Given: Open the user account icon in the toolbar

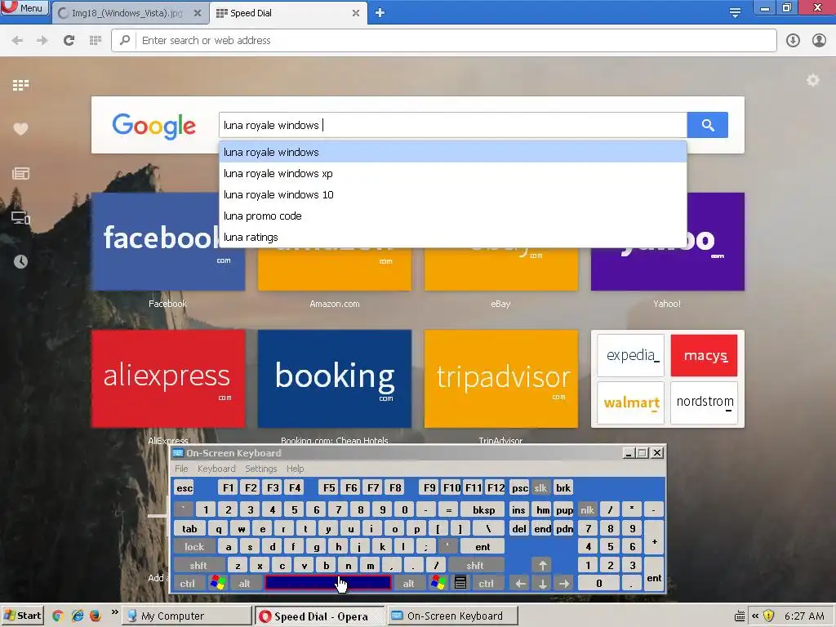Looking at the screenshot, I should click(819, 41).
